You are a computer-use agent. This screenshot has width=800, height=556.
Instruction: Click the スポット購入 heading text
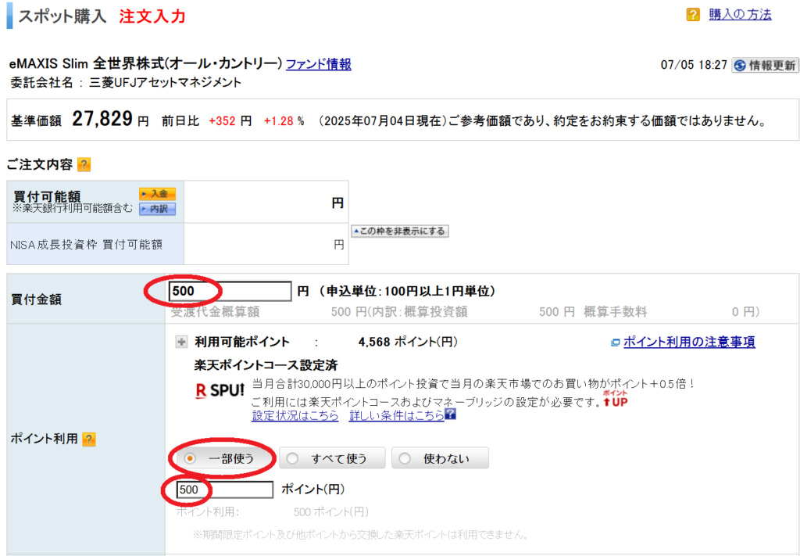(x=62, y=16)
